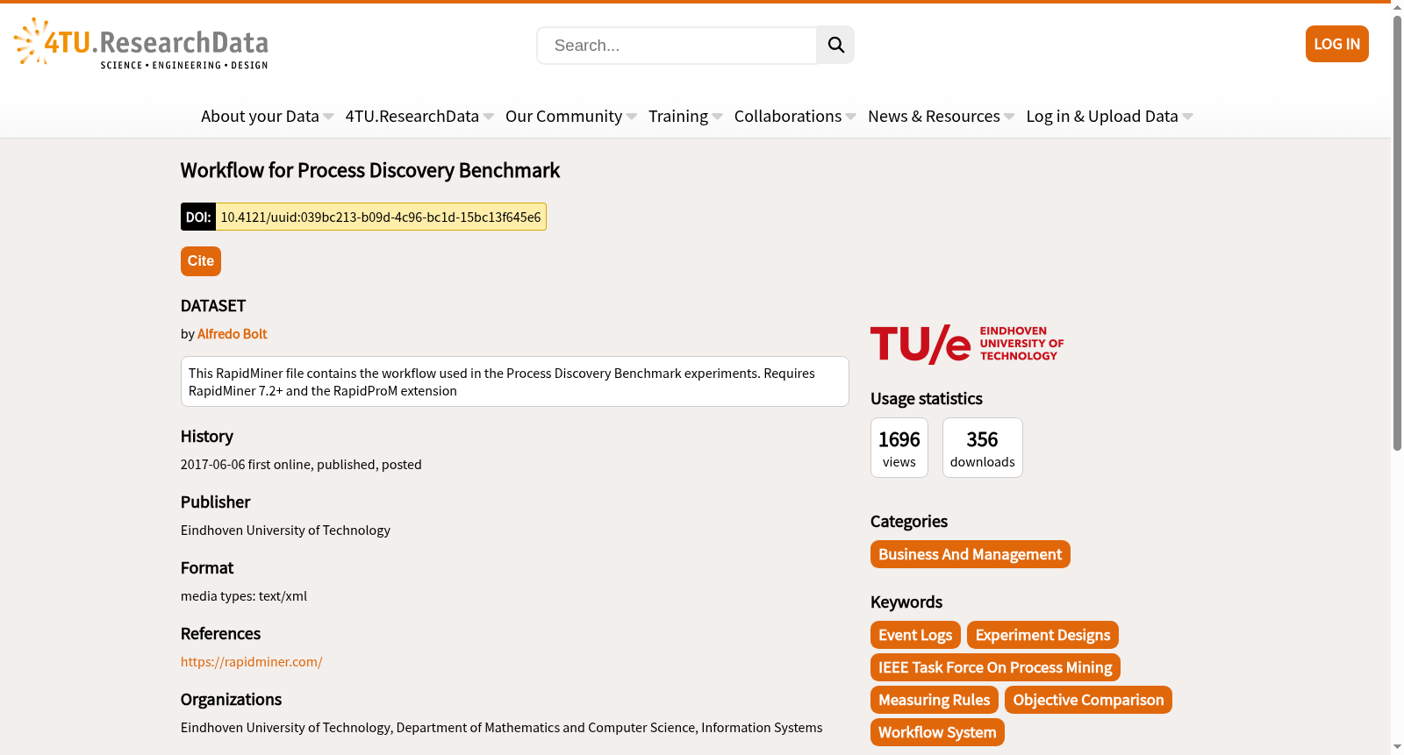Select the Experiment Designs keyword
This screenshot has width=1404, height=755.
[1042, 635]
